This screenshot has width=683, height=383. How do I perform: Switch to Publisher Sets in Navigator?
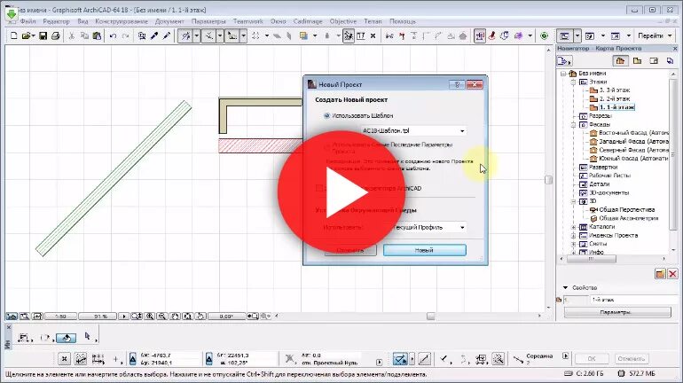pyautogui.click(x=670, y=61)
